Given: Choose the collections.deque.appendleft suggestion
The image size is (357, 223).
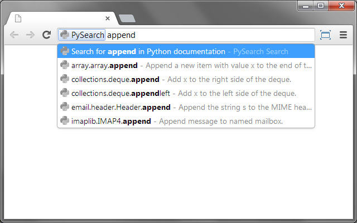Looking at the screenshot, I should pos(186,93).
